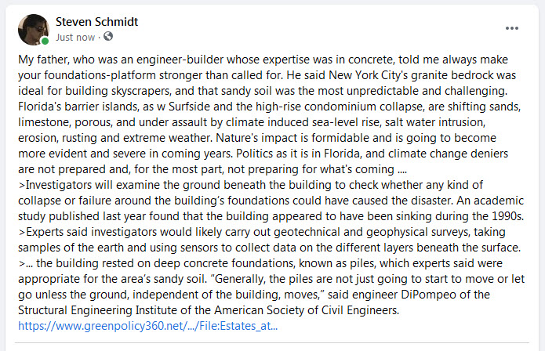Click the globe public privacy icon
Viewport: 545px width, 351px height.
pyautogui.click(x=108, y=37)
